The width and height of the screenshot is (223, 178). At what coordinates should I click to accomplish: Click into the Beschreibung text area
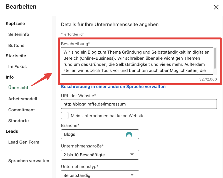tap(136, 61)
